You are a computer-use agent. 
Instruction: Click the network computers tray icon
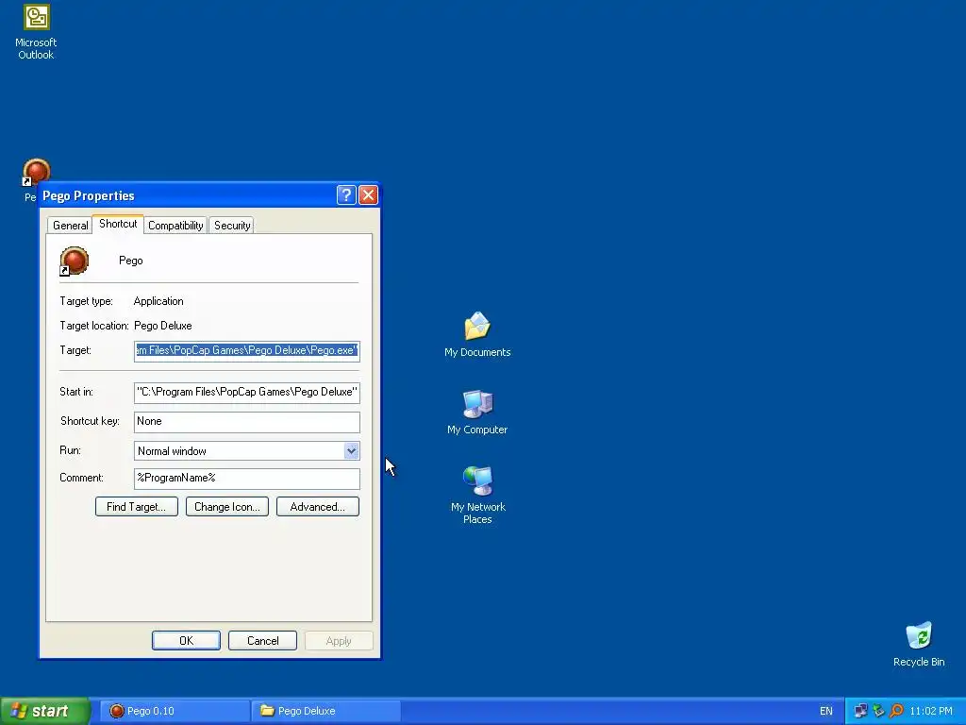point(860,711)
